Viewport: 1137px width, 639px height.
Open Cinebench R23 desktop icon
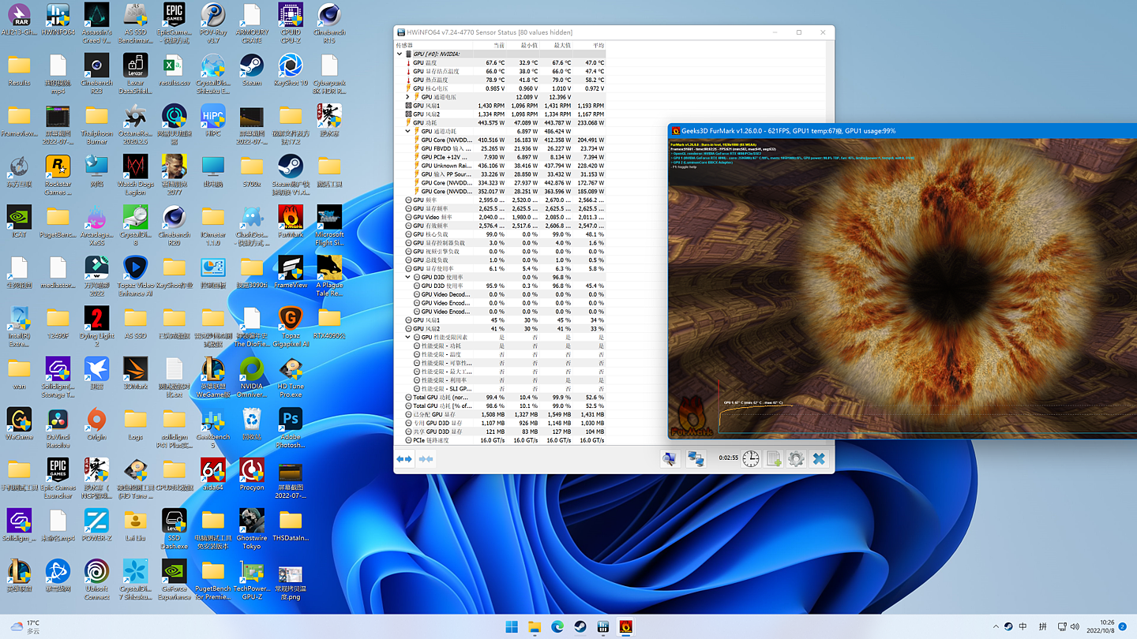click(x=96, y=73)
